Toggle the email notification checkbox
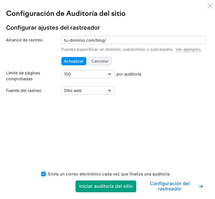 coord(43,174)
